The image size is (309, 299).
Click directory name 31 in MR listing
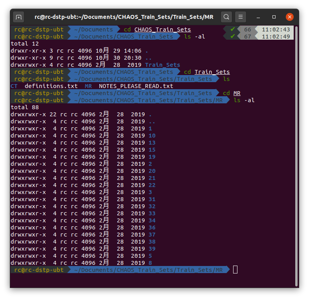click(152, 199)
